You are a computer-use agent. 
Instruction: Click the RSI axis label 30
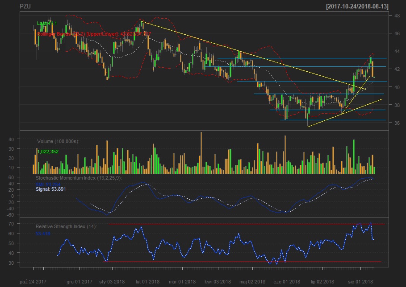11,263
